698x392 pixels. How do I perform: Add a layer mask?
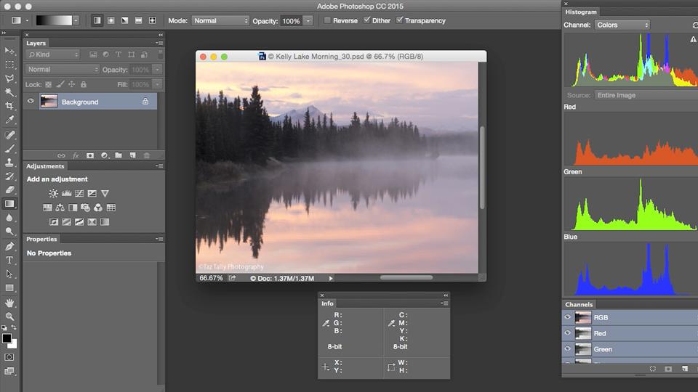point(90,155)
